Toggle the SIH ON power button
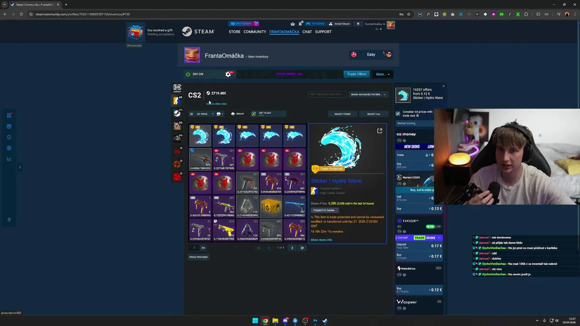Viewport: 580px width, 326px height. pyautogui.click(x=188, y=74)
